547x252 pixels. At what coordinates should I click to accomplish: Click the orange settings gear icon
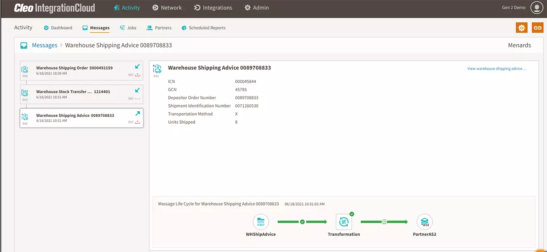[x=522, y=28]
